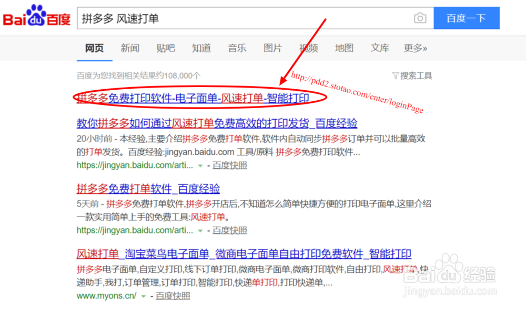Open the 知道 tab
Image resolution: width=526 pixels, height=309 pixels.
201,48
